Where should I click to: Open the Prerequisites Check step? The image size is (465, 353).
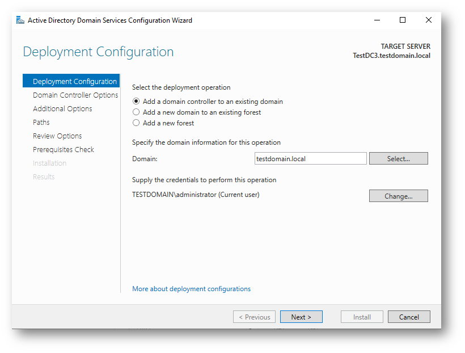click(x=64, y=150)
